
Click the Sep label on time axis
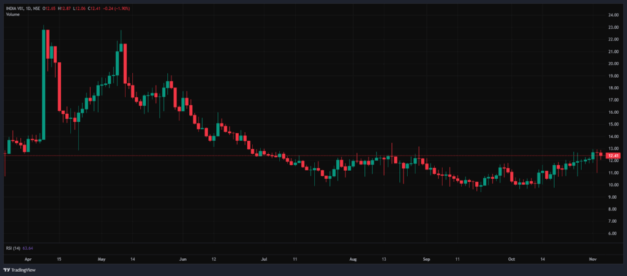pyautogui.click(x=427, y=259)
